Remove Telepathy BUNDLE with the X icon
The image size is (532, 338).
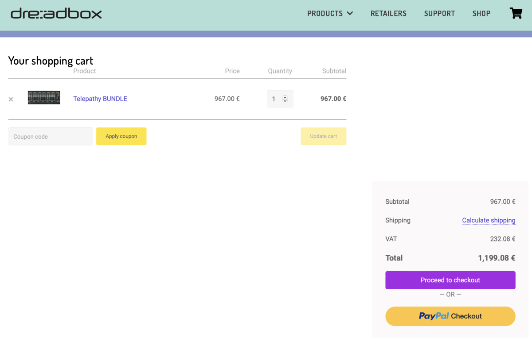point(11,99)
